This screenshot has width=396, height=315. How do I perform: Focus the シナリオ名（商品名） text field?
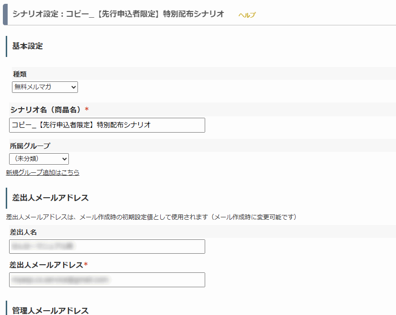(x=107, y=125)
